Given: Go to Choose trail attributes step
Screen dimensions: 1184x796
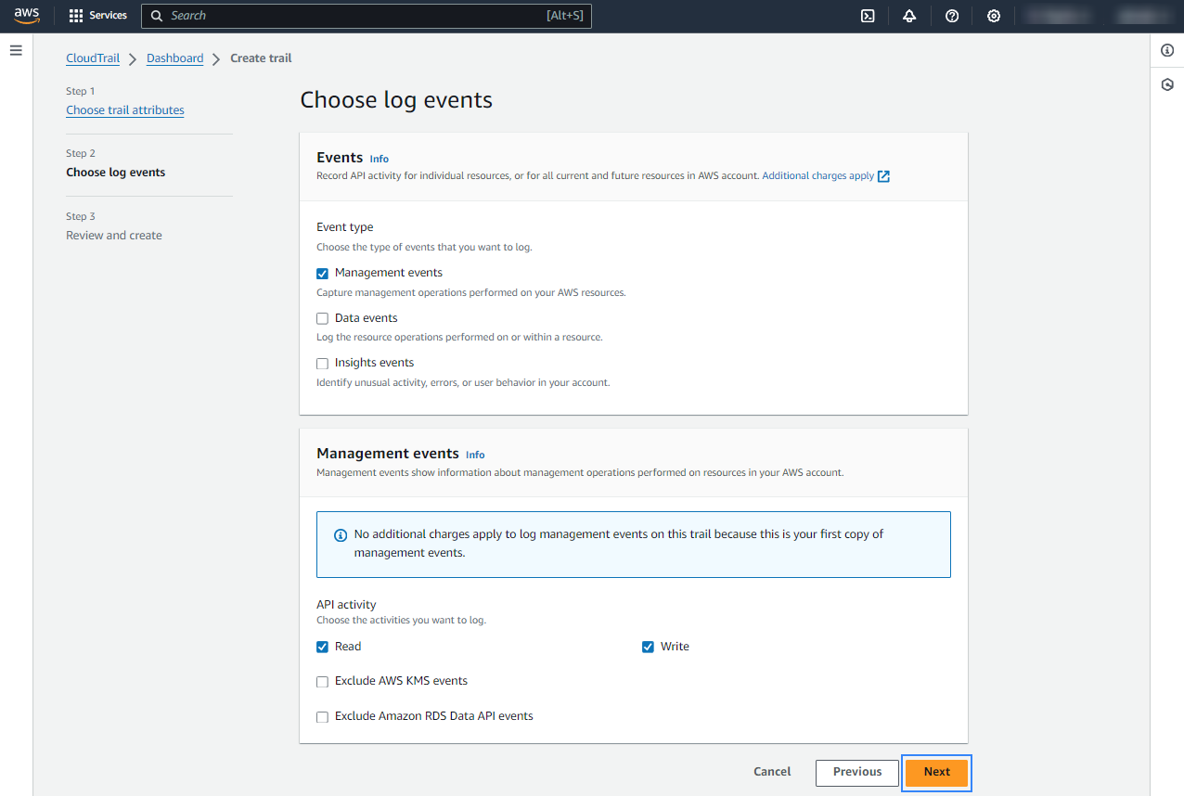Looking at the screenshot, I should pyautogui.click(x=125, y=110).
